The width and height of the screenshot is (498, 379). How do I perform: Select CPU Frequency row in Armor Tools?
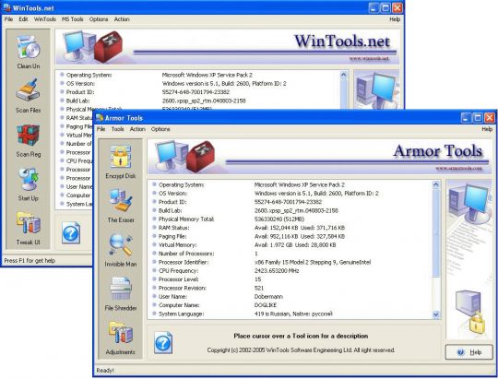coord(291,271)
